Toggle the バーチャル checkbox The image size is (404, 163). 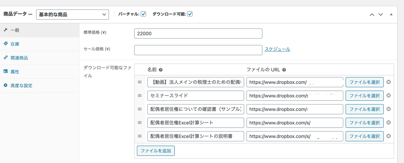pos(143,14)
